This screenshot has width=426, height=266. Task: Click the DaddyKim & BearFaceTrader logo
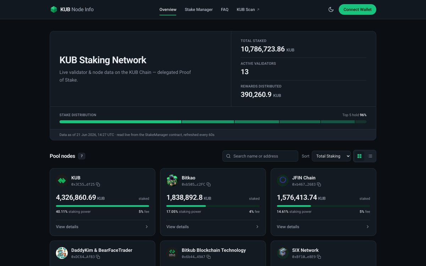click(62, 253)
